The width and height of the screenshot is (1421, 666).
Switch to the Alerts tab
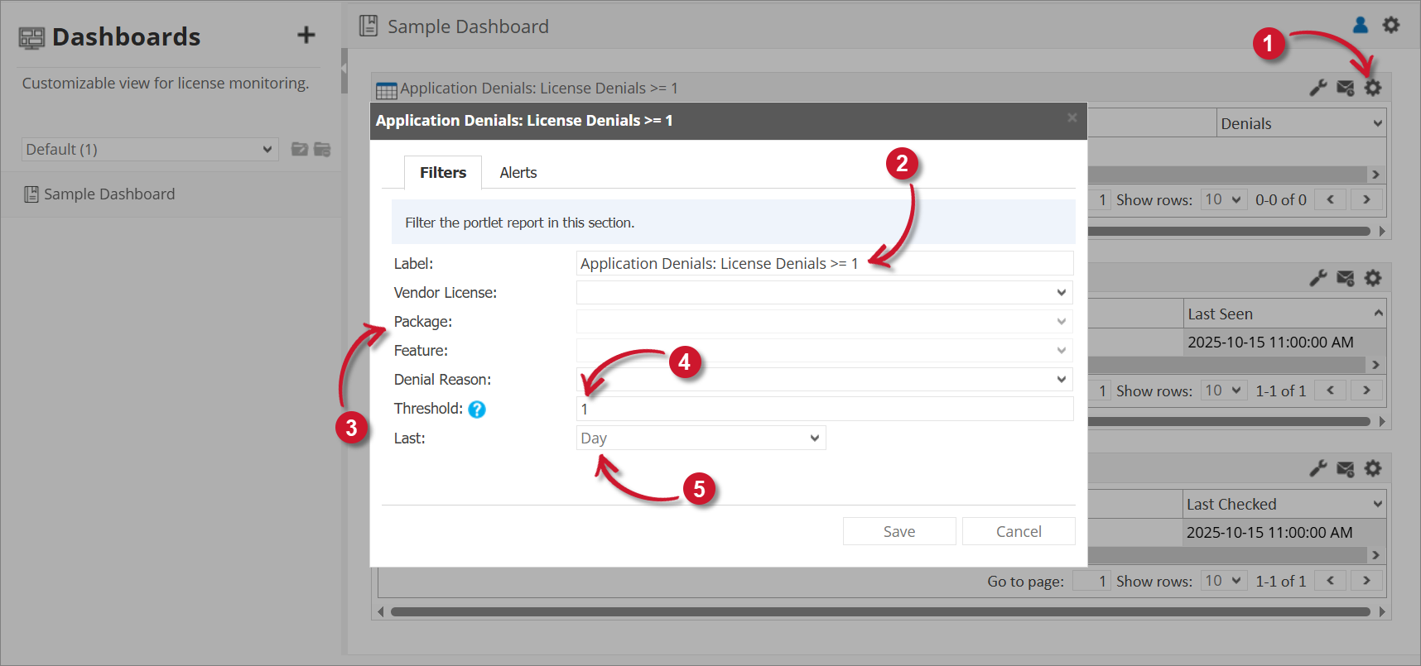tap(518, 172)
